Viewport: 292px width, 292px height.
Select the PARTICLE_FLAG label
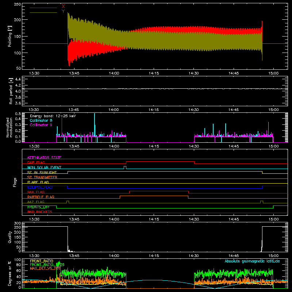(41, 197)
